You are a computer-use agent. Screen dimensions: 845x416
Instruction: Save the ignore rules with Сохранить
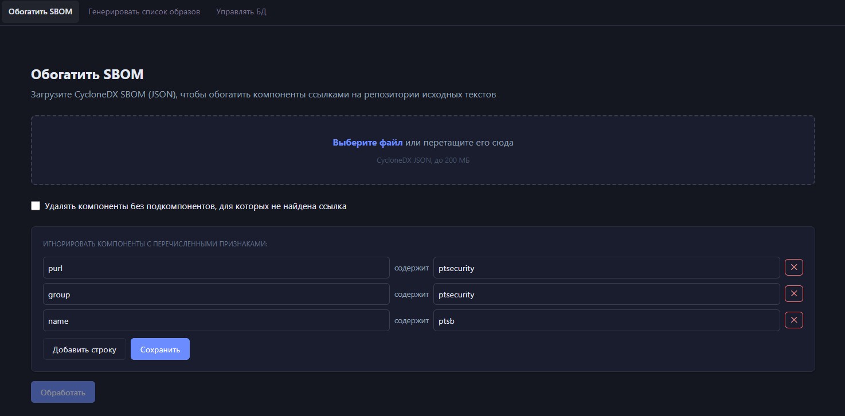point(160,350)
